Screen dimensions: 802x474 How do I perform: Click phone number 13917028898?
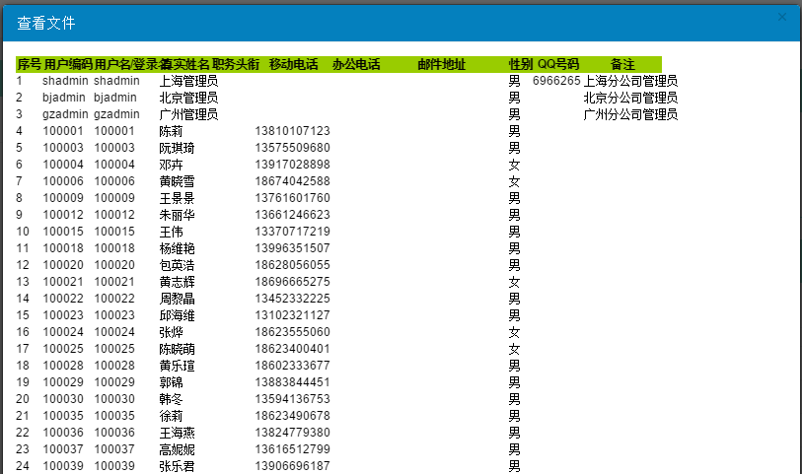click(293, 165)
